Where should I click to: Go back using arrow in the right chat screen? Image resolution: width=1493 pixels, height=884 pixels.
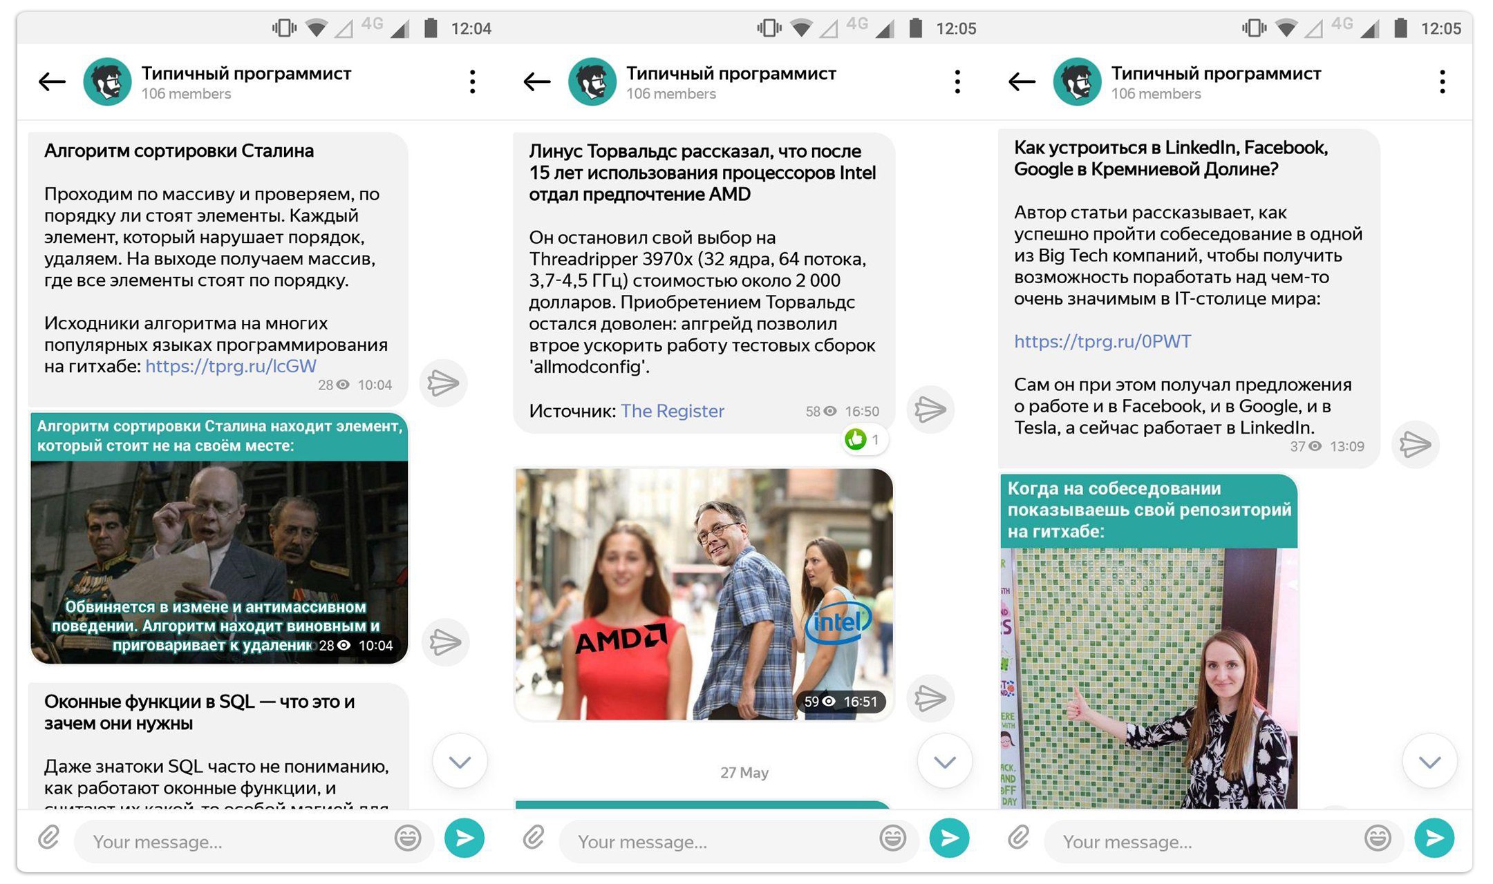(x=1022, y=81)
